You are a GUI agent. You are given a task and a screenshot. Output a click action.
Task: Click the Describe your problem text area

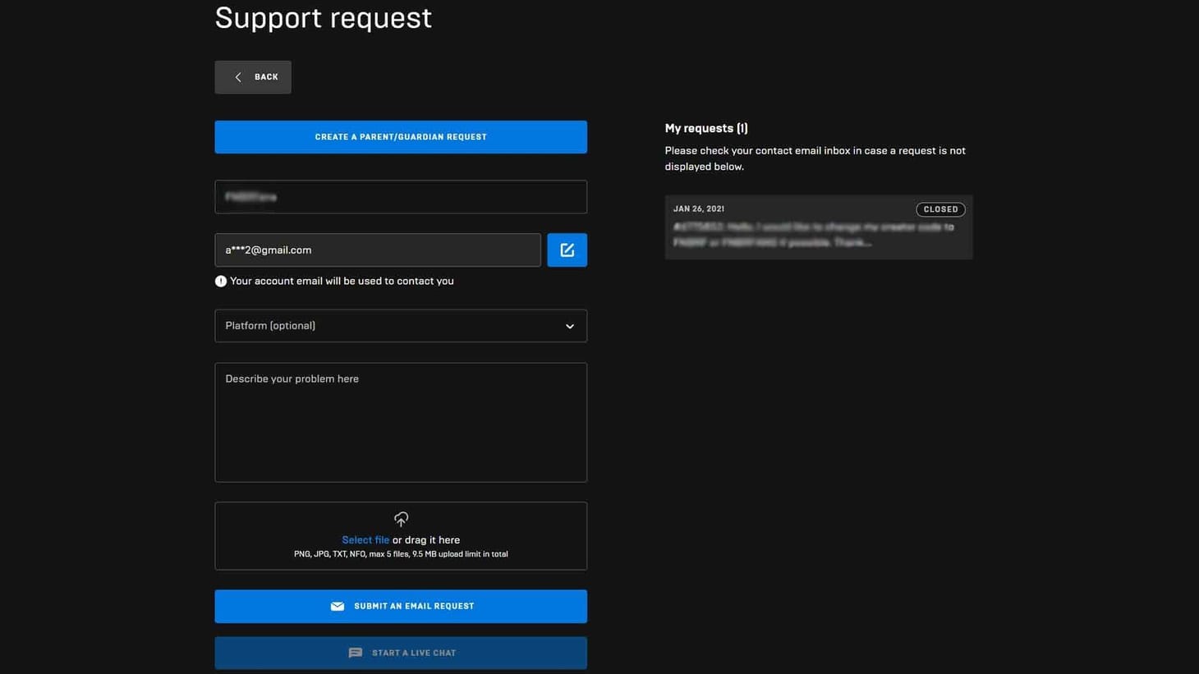click(401, 420)
